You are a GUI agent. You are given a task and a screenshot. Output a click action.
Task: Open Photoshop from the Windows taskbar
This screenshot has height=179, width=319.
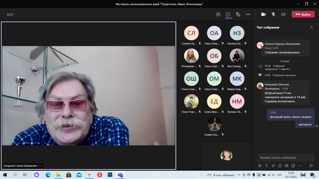coord(110,175)
